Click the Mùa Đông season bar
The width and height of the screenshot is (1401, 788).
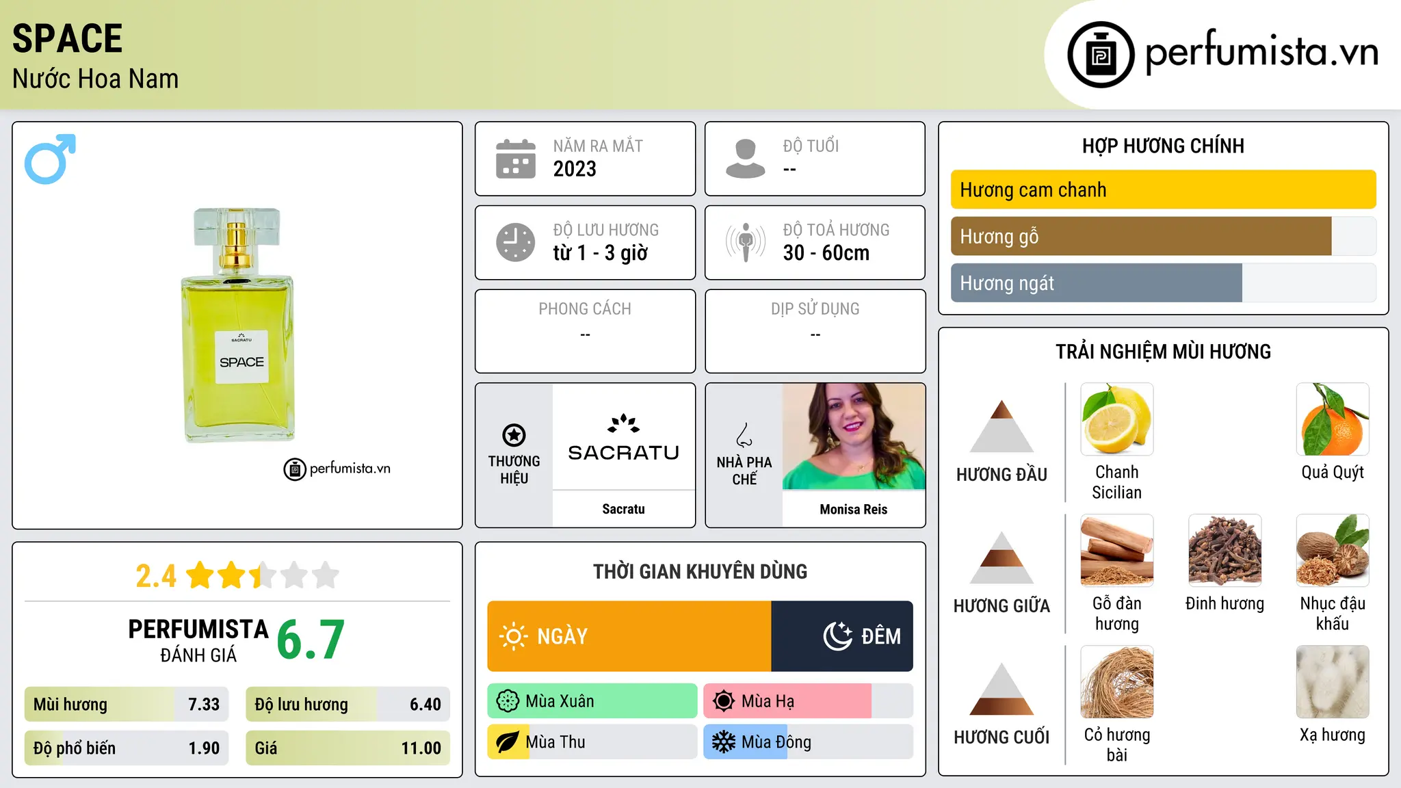tap(809, 742)
